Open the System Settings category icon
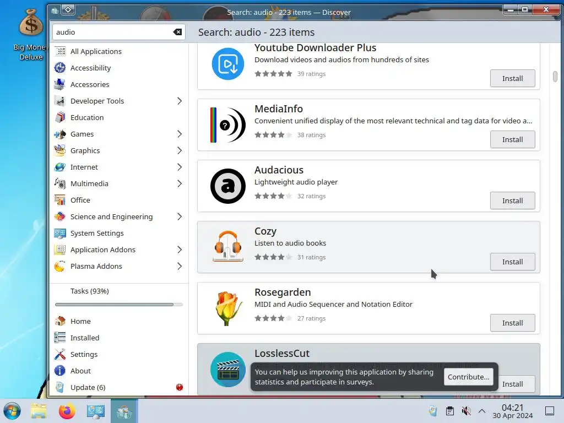The image size is (564, 423). [x=60, y=234]
